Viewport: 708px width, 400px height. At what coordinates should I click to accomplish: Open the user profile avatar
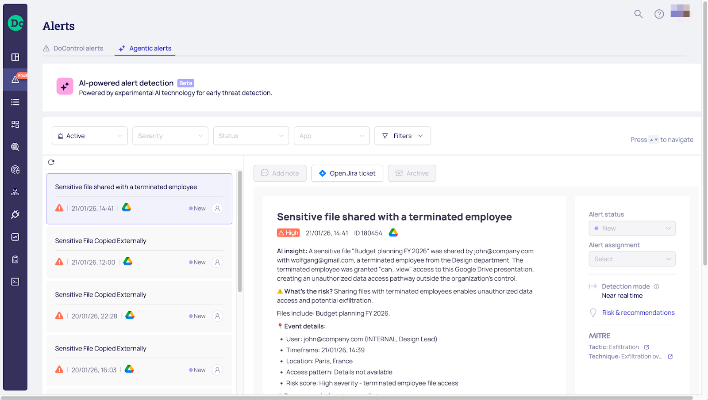coord(680,11)
